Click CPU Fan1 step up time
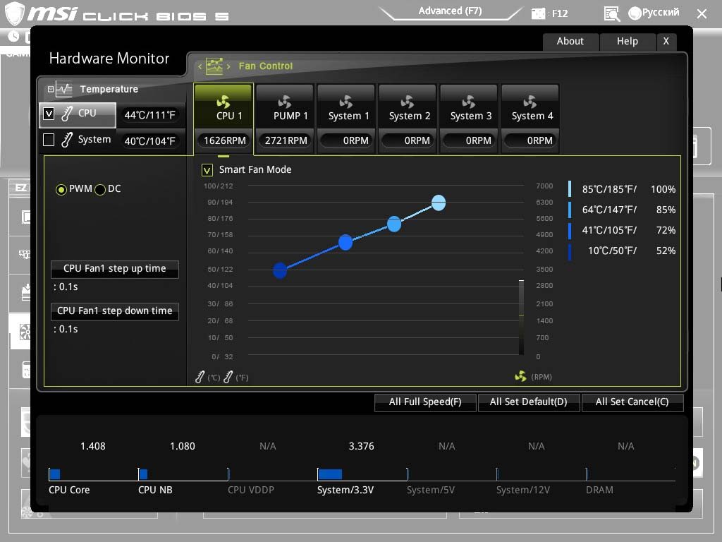This screenshot has width=722, height=542. [115, 269]
